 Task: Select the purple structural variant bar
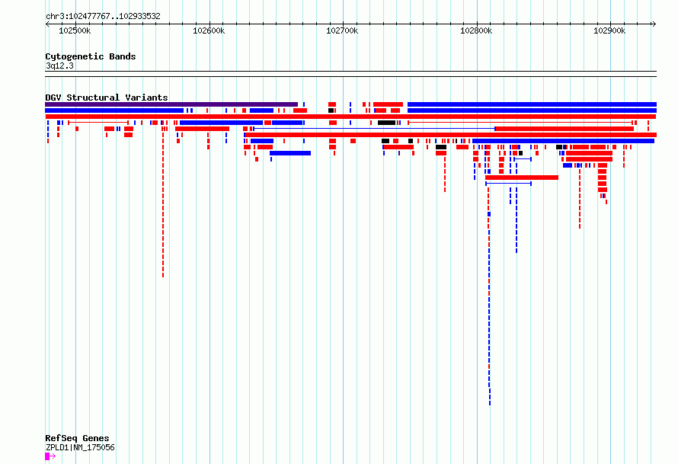coord(171,104)
